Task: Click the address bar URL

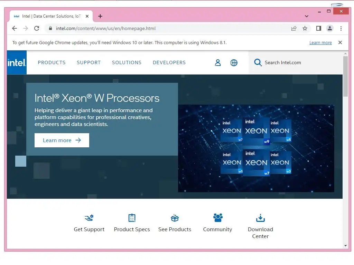Action: pyautogui.click(x=106, y=28)
